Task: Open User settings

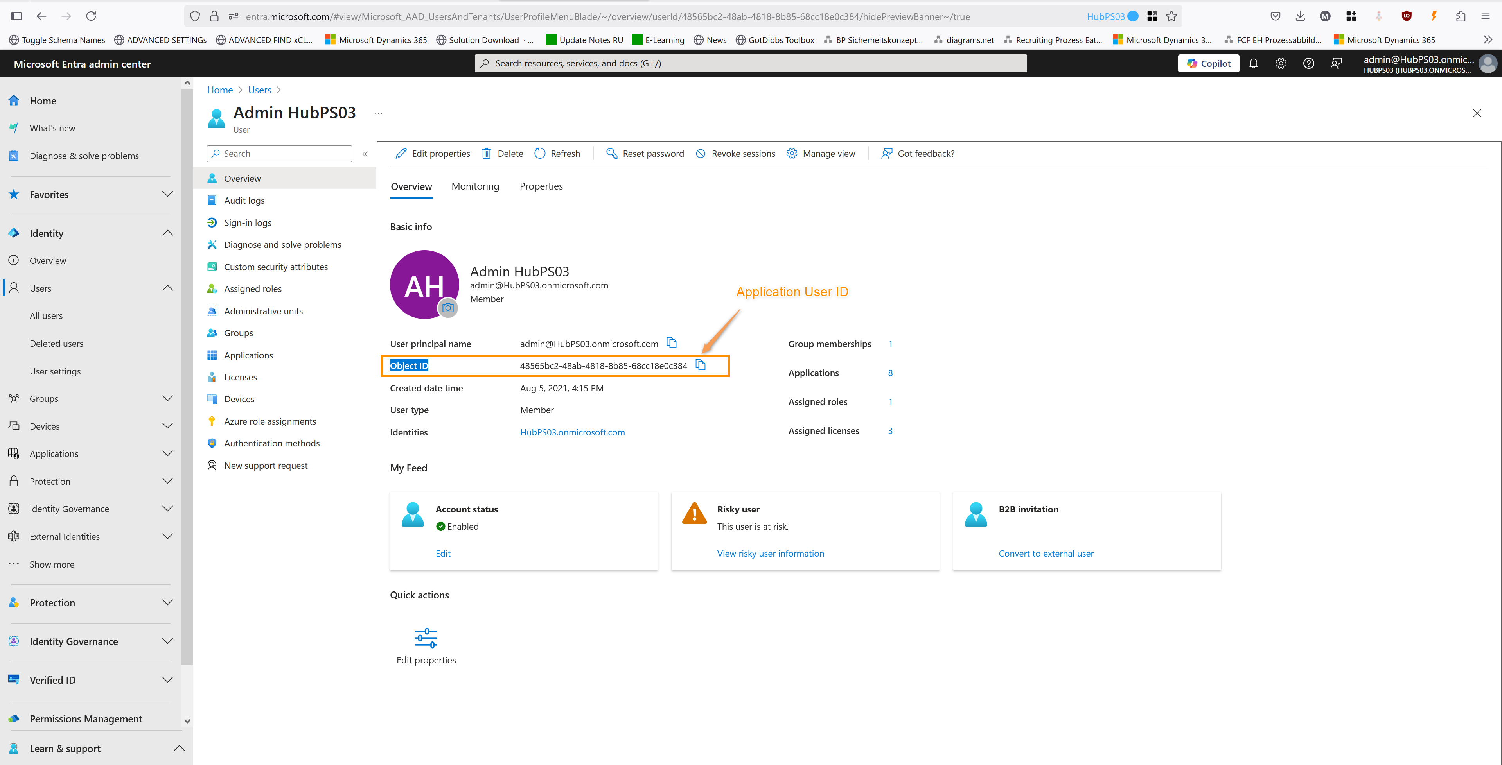Action: coord(56,371)
